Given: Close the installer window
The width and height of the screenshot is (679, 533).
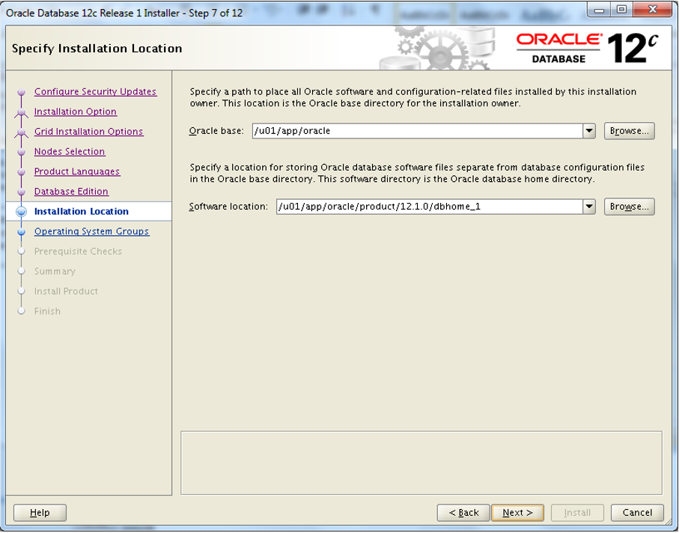Looking at the screenshot, I should 653,10.
